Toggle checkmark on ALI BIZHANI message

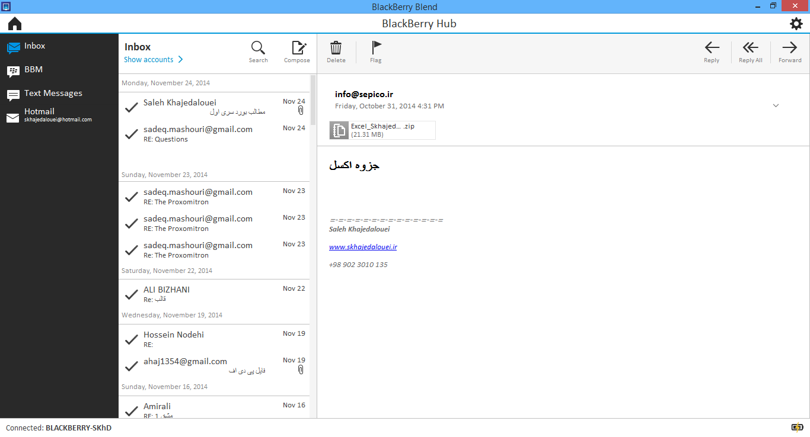[132, 294]
